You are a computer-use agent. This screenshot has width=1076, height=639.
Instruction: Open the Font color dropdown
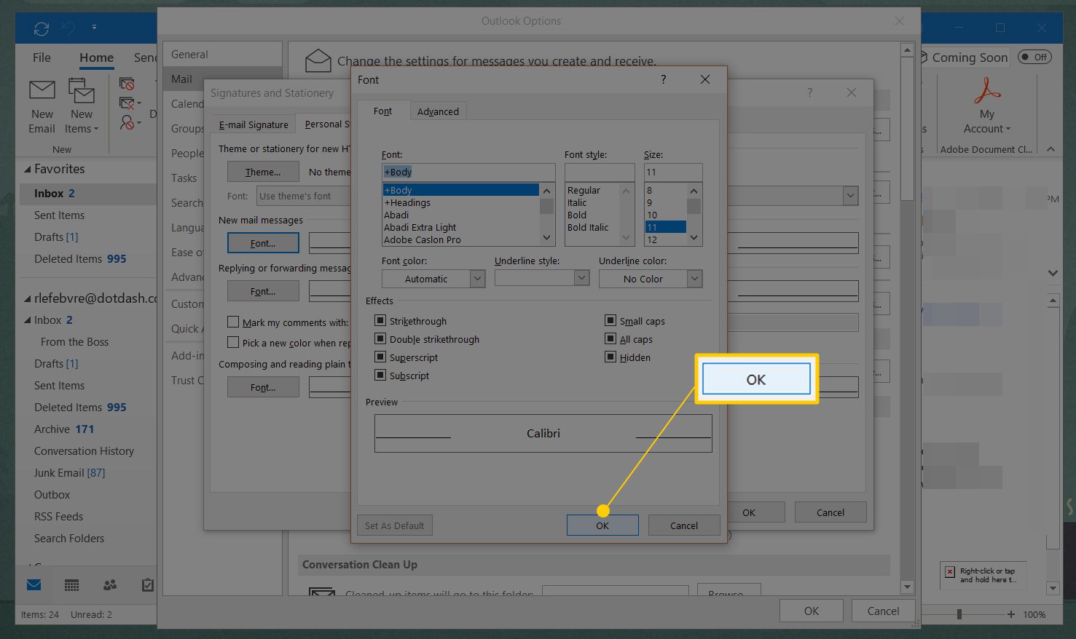[477, 279]
